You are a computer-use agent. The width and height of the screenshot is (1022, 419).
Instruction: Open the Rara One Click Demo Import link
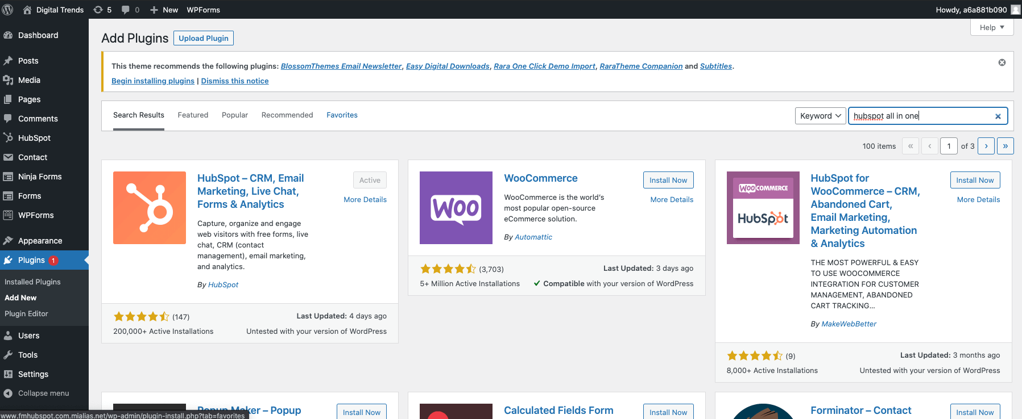point(544,66)
